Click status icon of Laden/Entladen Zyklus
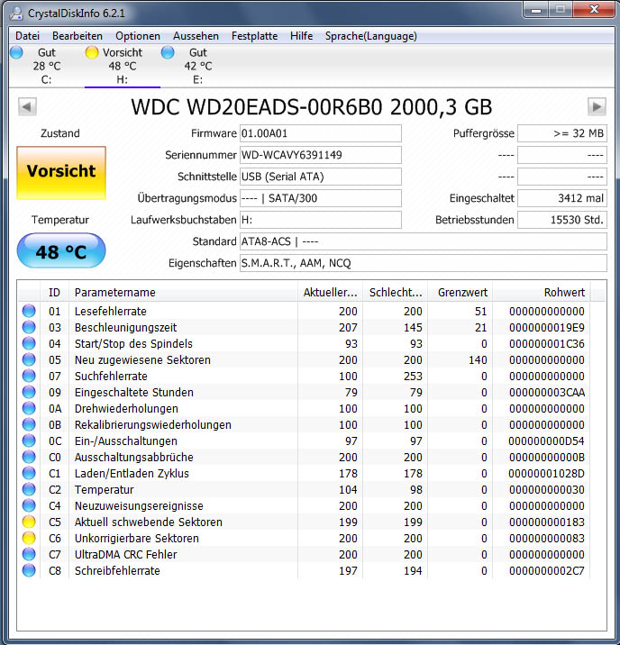Screen dimensions: 620x645 coord(29,474)
